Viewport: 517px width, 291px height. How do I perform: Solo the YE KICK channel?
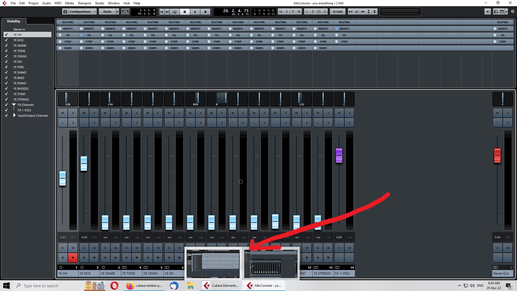[94, 113]
